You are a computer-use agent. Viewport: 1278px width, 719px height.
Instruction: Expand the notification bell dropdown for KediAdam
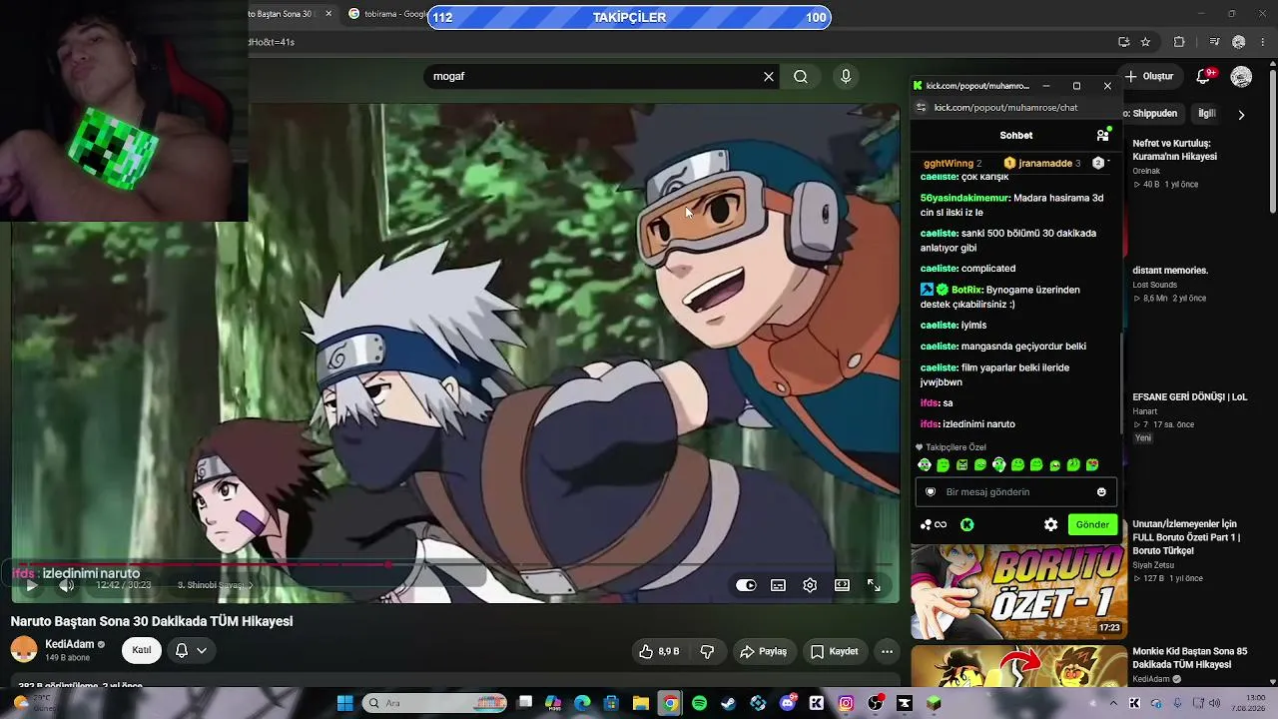[x=201, y=650]
